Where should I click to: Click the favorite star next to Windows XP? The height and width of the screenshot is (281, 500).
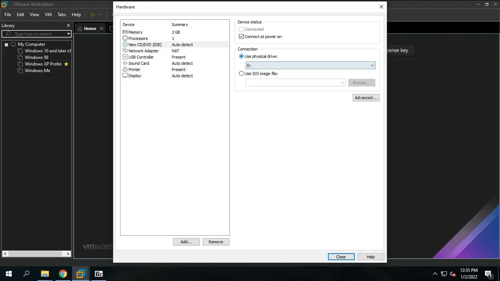click(66, 64)
